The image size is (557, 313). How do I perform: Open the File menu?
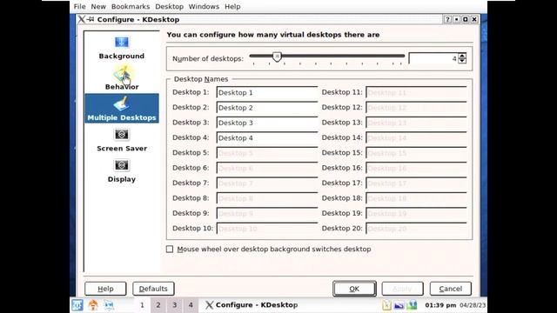point(79,6)
